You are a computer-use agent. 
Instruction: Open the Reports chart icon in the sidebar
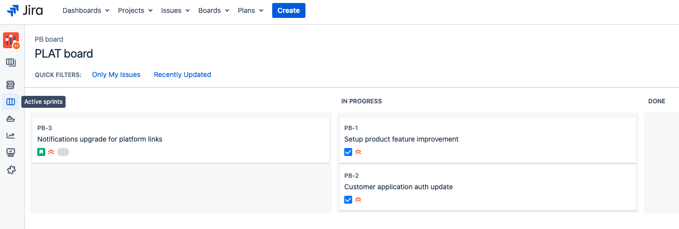(x=10, y=135)
